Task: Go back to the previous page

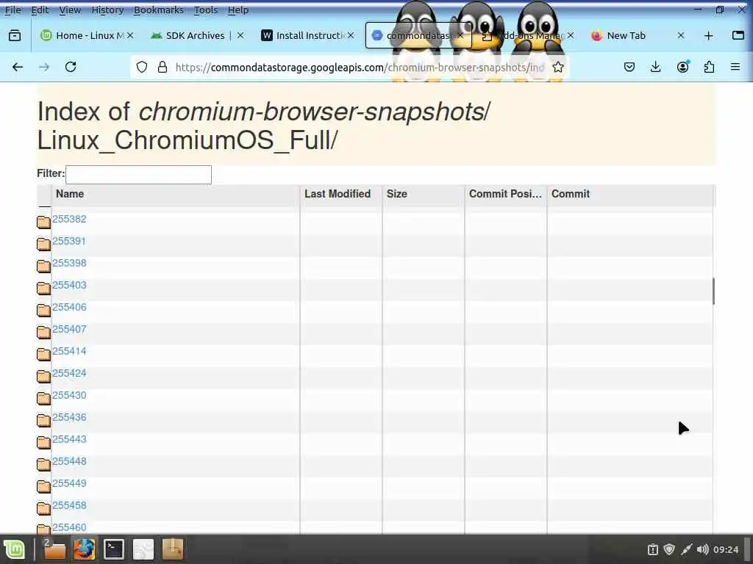Action: pos(18,67)
